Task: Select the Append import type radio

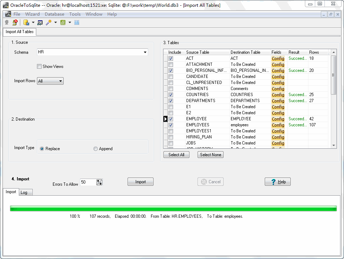Action: 96,149
